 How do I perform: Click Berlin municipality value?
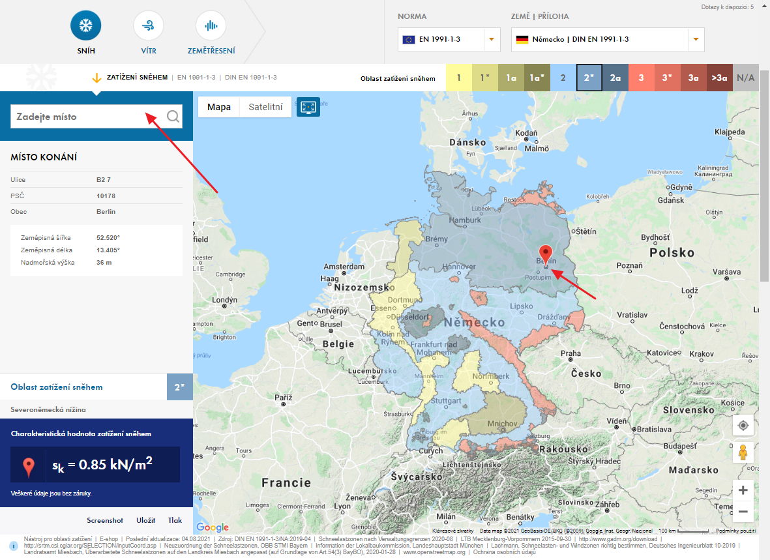106,212
